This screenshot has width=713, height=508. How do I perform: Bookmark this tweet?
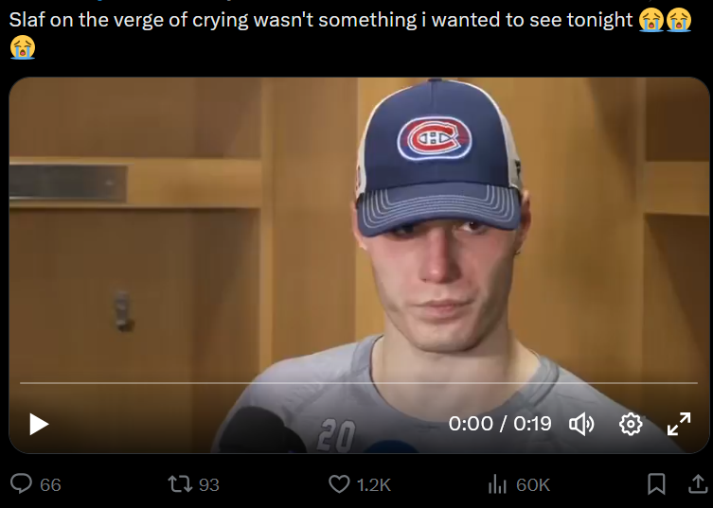point(655,484)
